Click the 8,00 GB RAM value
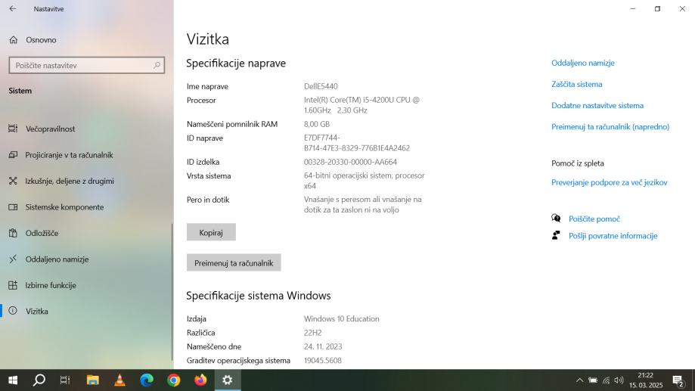 pos(316,124)
